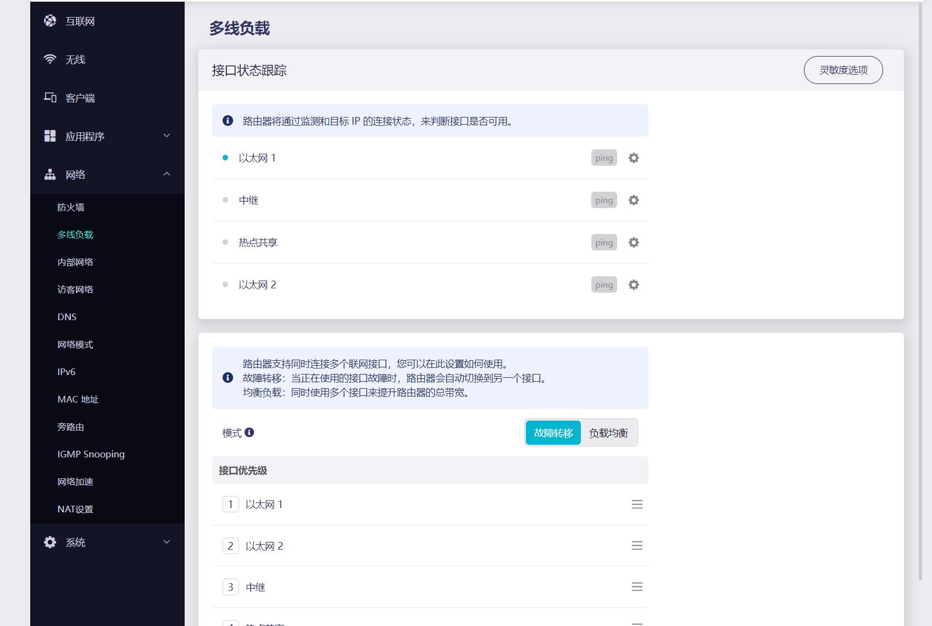Screen dimensions: 932x626
Task: Open settings gear for 中继 interface
Action: [634, 200]
